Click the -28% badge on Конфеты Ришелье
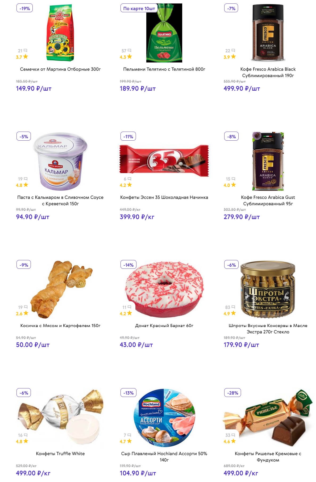The height and width of the screenshot is (482, 316). tap(232, 393)
